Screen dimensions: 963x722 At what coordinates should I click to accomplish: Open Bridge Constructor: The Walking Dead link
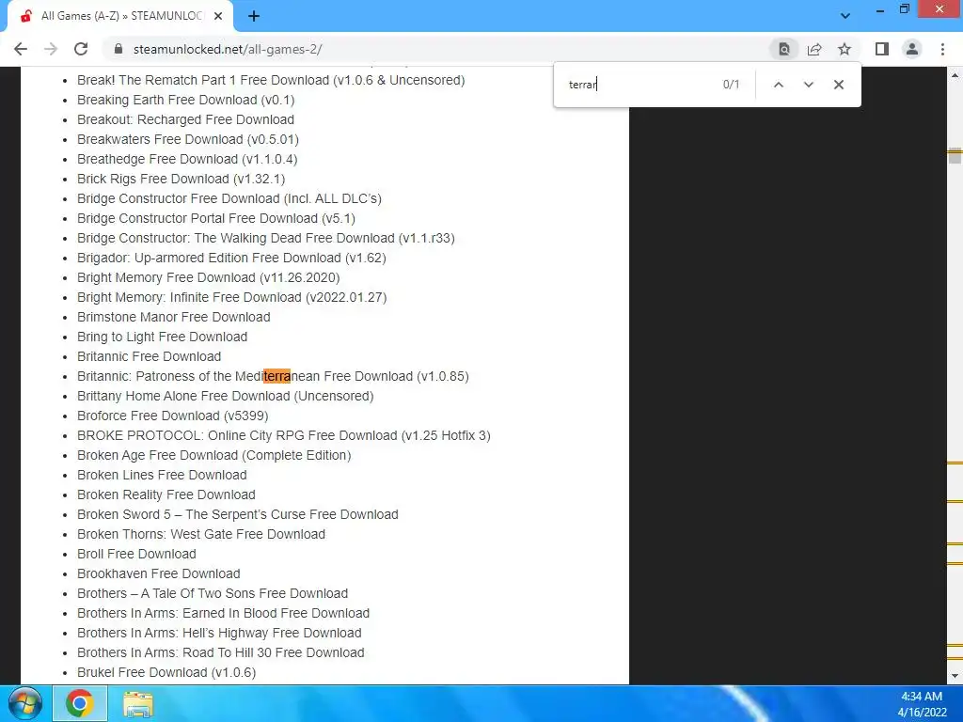click(x=266, y=238)
